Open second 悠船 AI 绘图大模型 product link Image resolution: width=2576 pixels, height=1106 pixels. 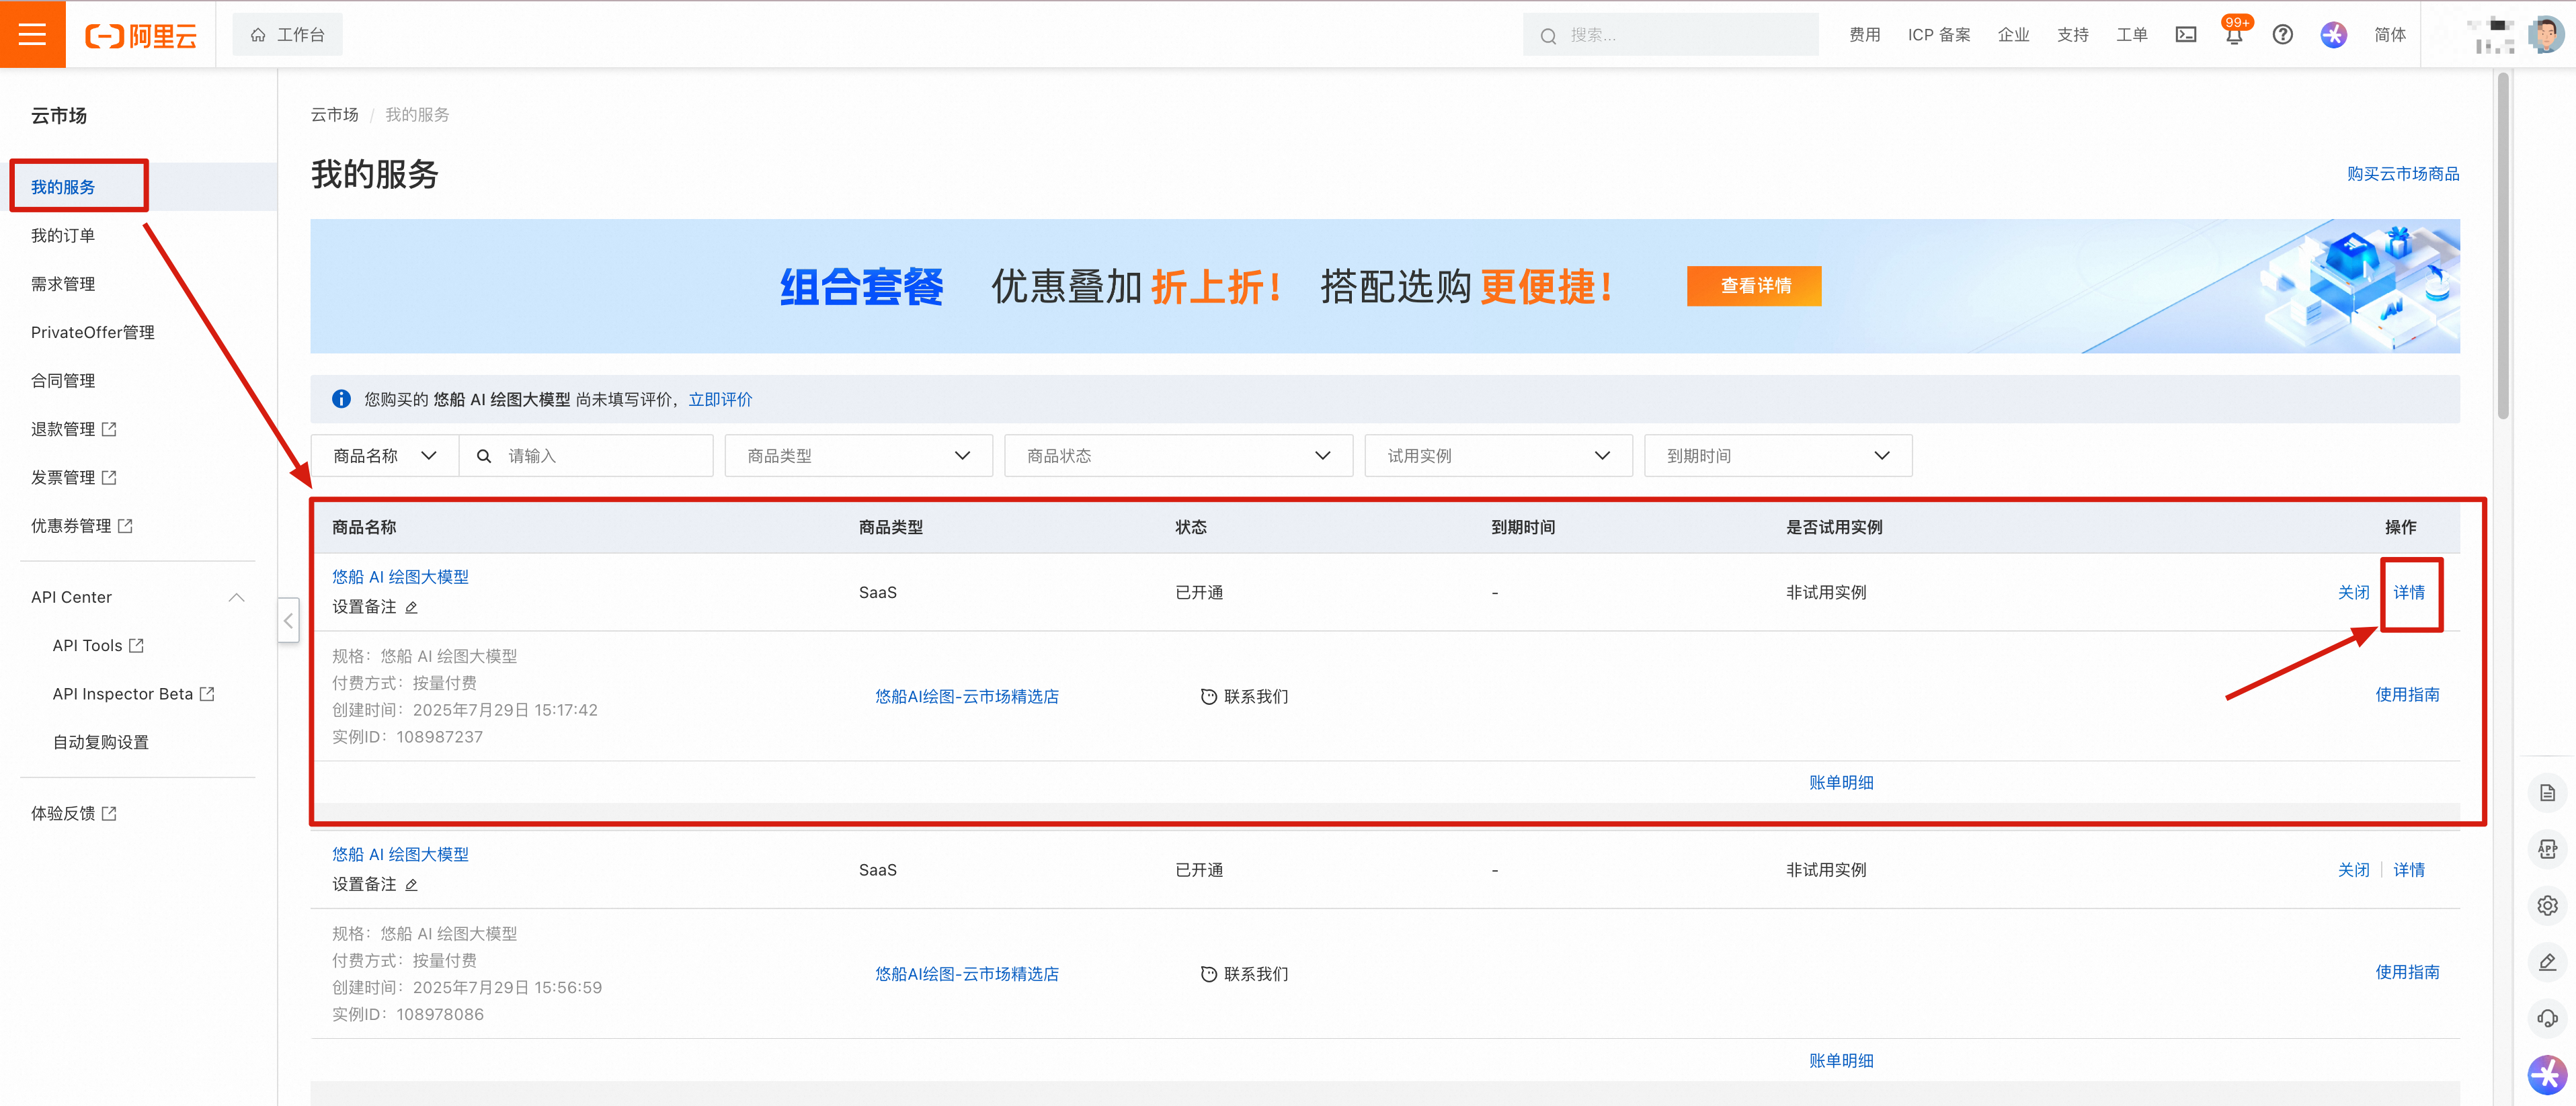(400, 855)
